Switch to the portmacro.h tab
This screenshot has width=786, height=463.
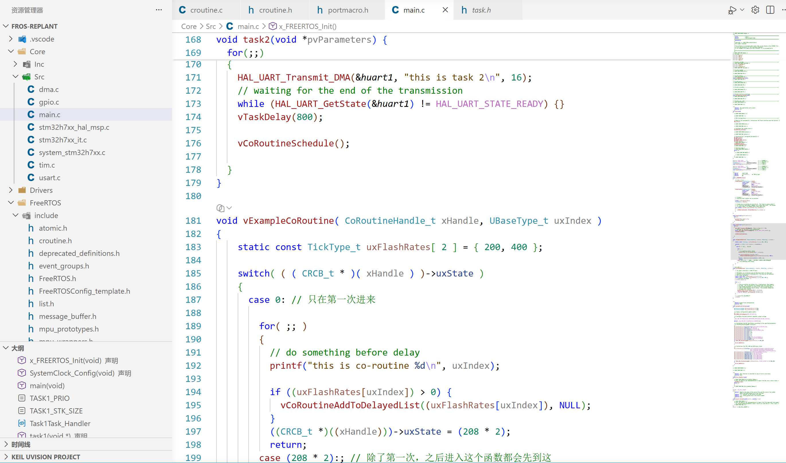[x=347, y=10]
